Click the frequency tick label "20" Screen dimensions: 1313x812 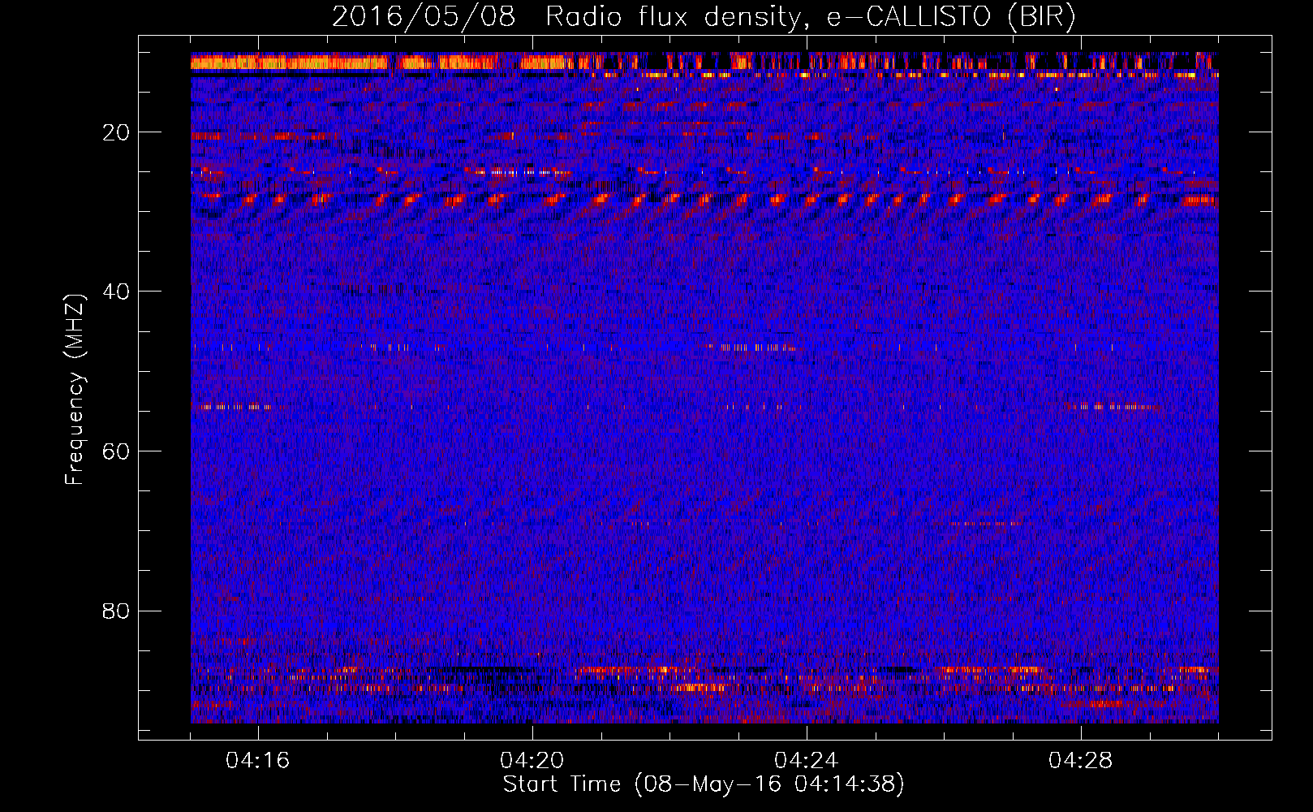[117, 132]
